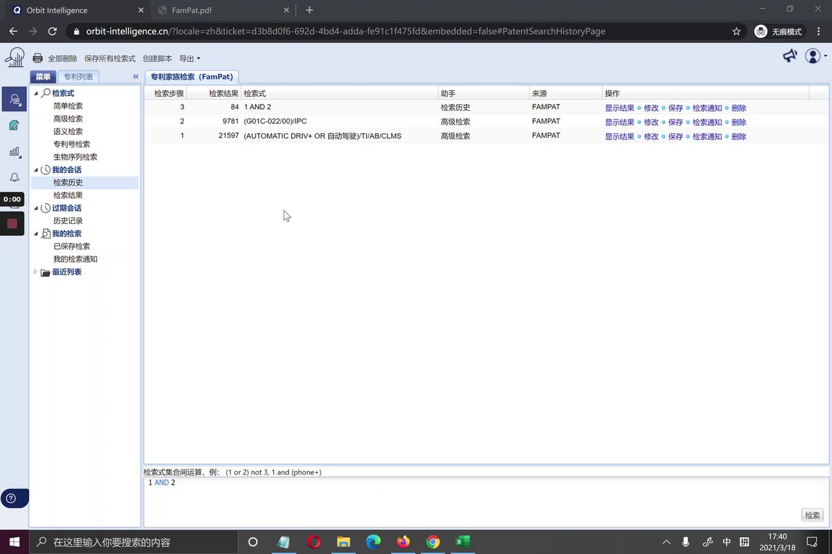Image resolution: width=832 pixels, height=554 pixels.
Task: Open 已保存检索 under 我的检索
Action: pos(71,247)
